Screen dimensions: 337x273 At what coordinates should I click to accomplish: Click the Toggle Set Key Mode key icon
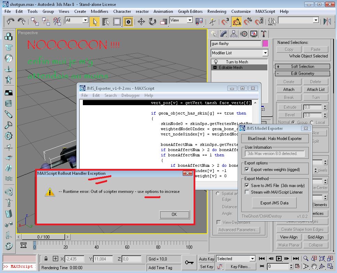[x=189, y=263]
